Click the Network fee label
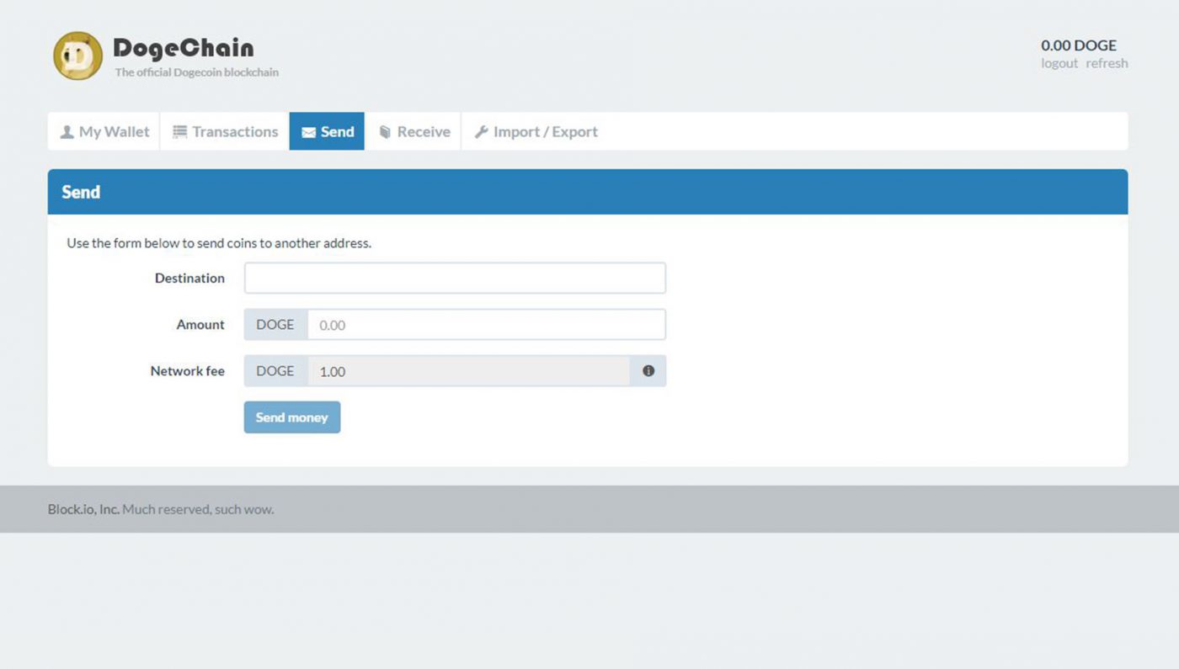This screenshot has width=1179, height=669. pyautogui.click(x=187, y=371)
